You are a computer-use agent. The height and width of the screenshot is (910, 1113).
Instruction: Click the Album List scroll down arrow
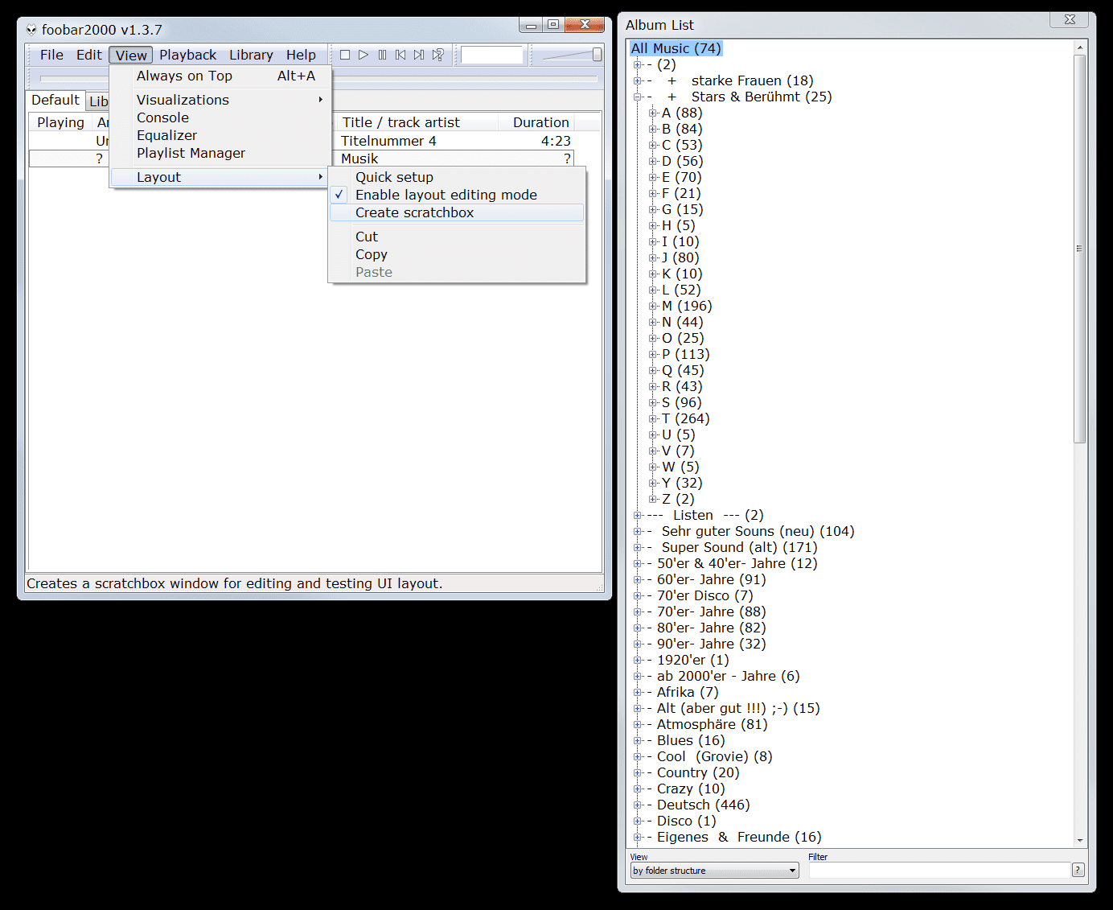(1080, 840)
